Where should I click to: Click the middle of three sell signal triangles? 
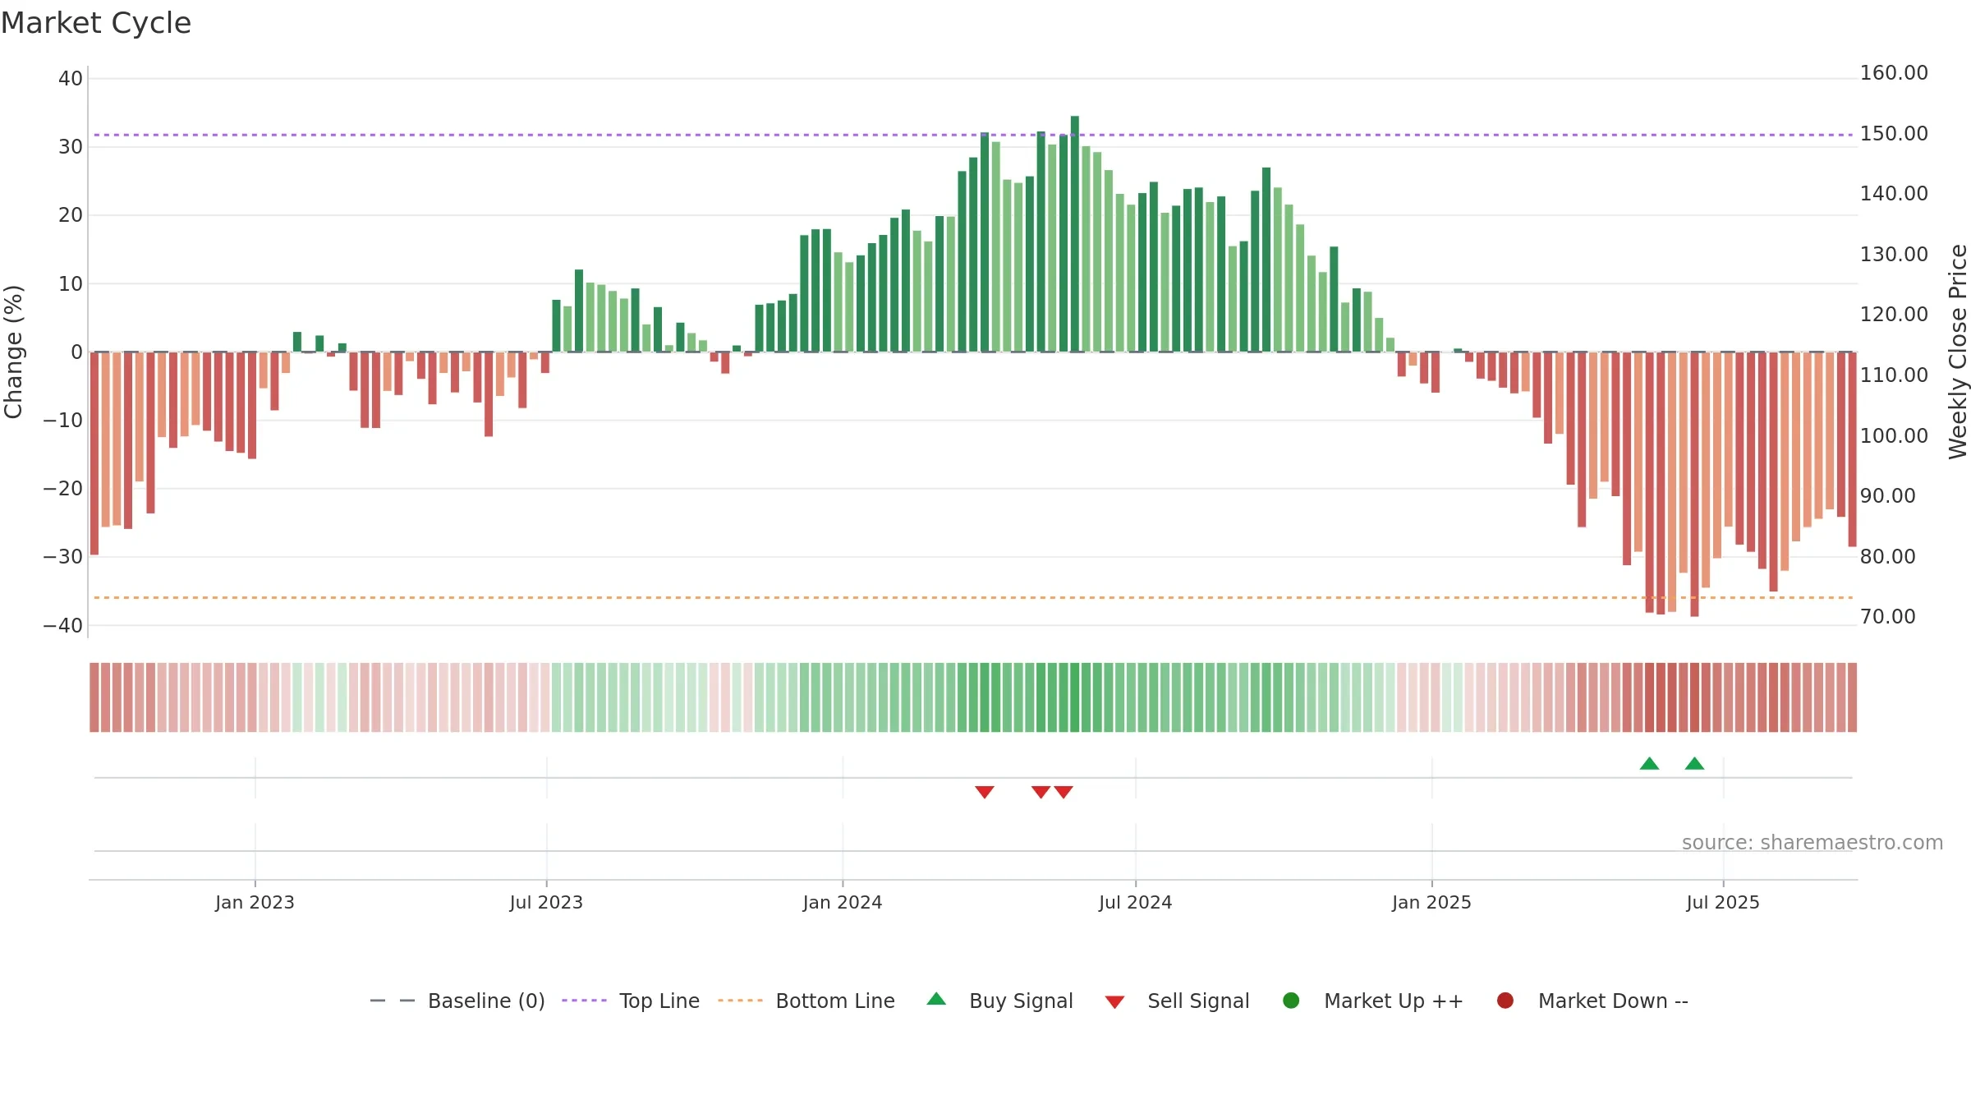[1041, 792]
